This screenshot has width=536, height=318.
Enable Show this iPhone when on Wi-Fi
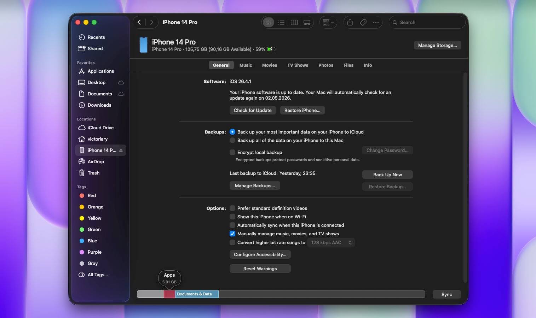[232, 217]
